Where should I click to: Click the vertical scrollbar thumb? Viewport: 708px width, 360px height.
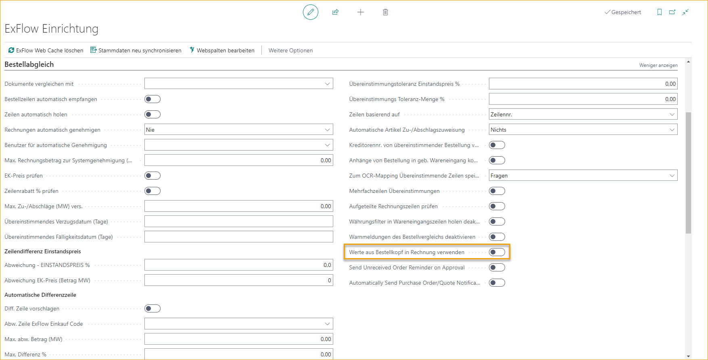(688, 173)
